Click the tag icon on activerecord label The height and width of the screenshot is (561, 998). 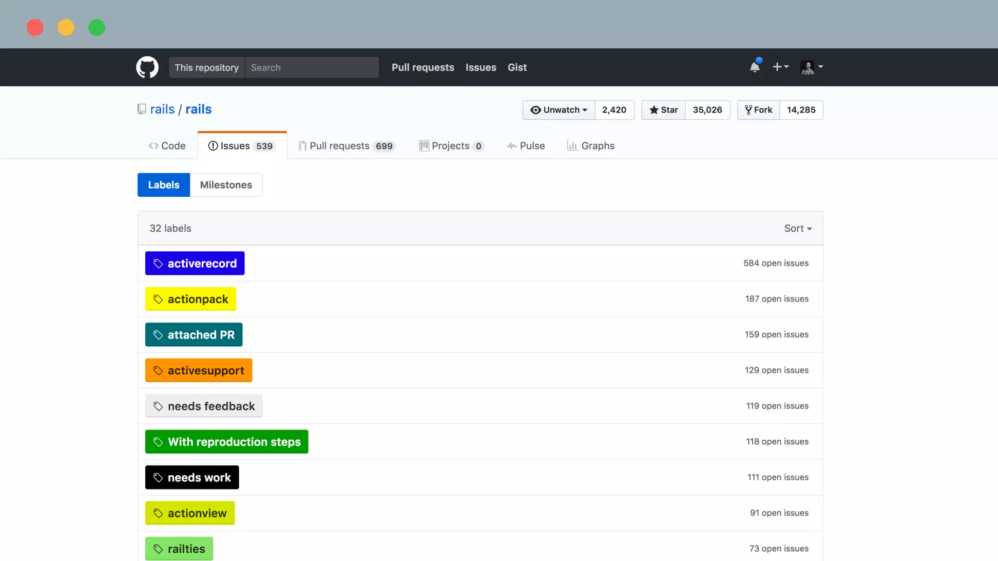pyautogui.click(x=158, y=263)
